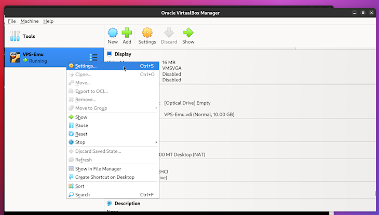
Task: Choose Settings... in the context menu
Action: coord(86,66)
